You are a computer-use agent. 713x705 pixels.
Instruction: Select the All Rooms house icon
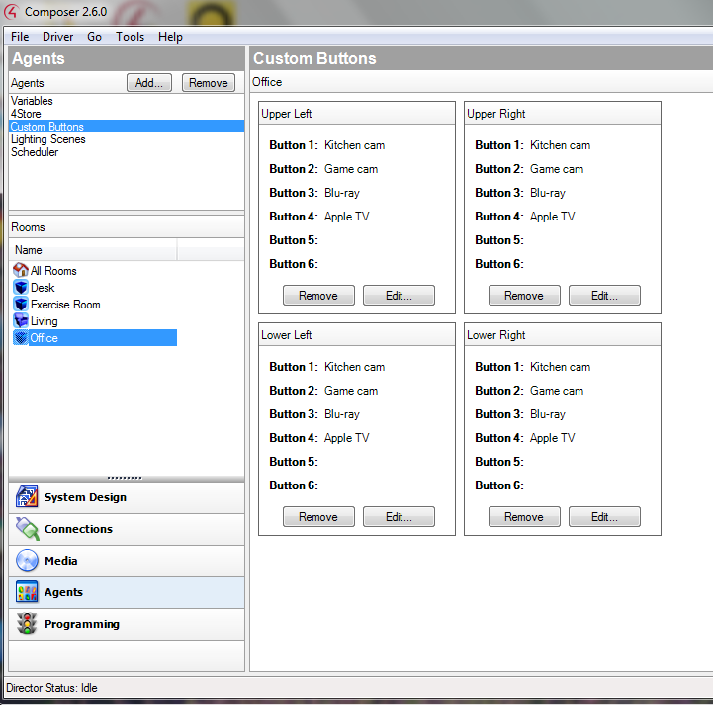[21, 271]
